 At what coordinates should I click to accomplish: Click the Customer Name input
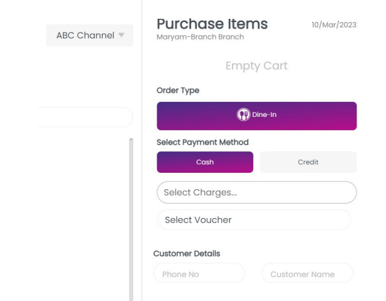[x=307, y=274]
